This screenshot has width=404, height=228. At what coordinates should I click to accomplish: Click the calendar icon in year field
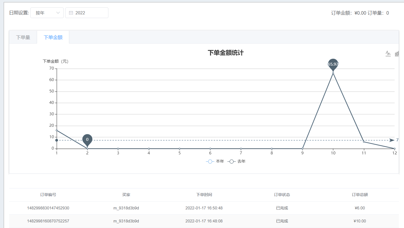pos(71,13)
